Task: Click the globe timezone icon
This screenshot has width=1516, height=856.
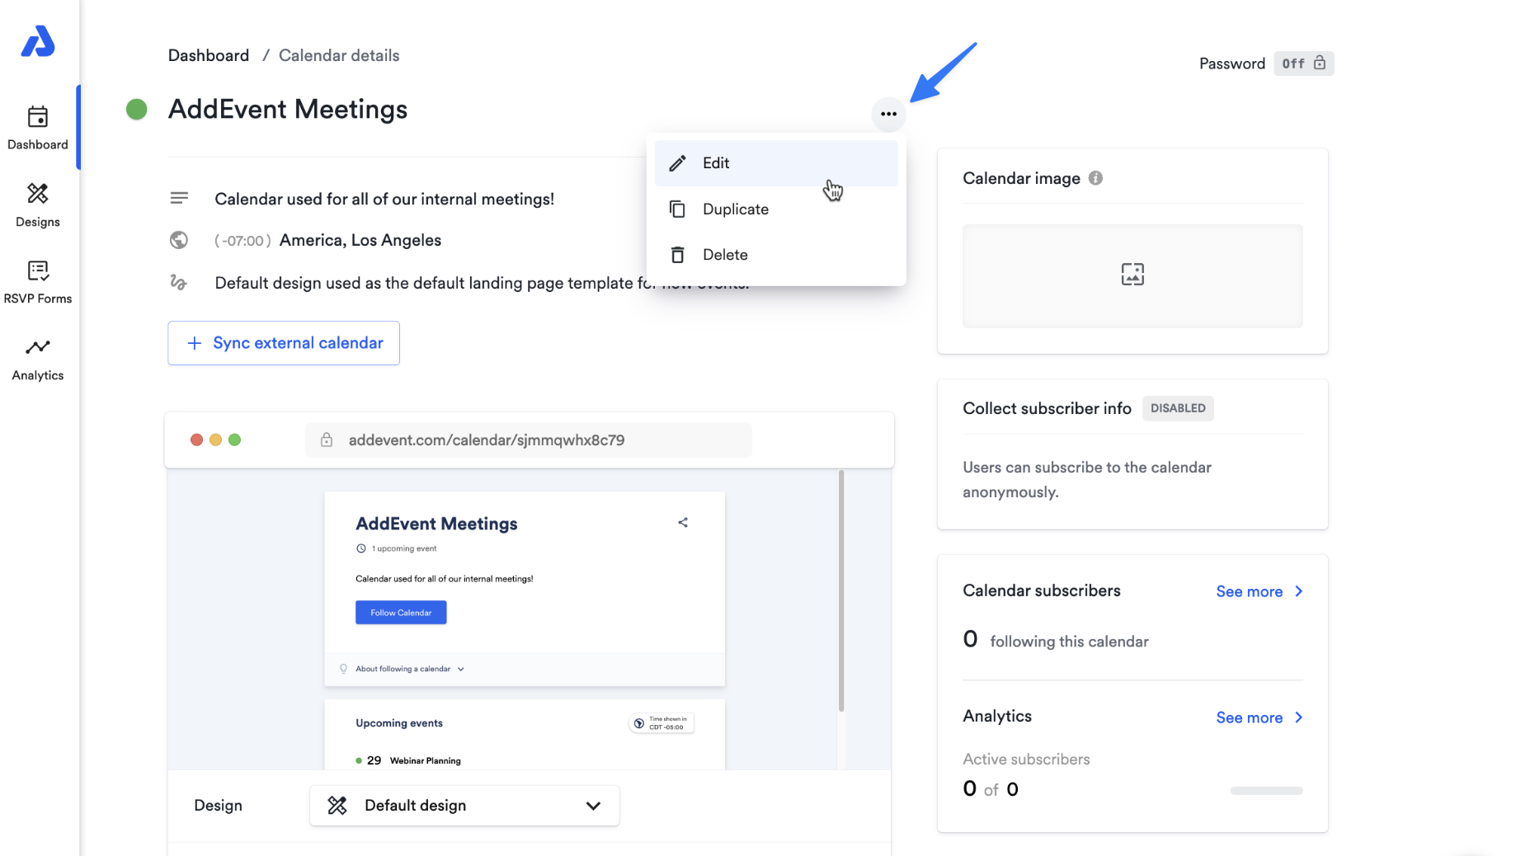Action: 179,240
